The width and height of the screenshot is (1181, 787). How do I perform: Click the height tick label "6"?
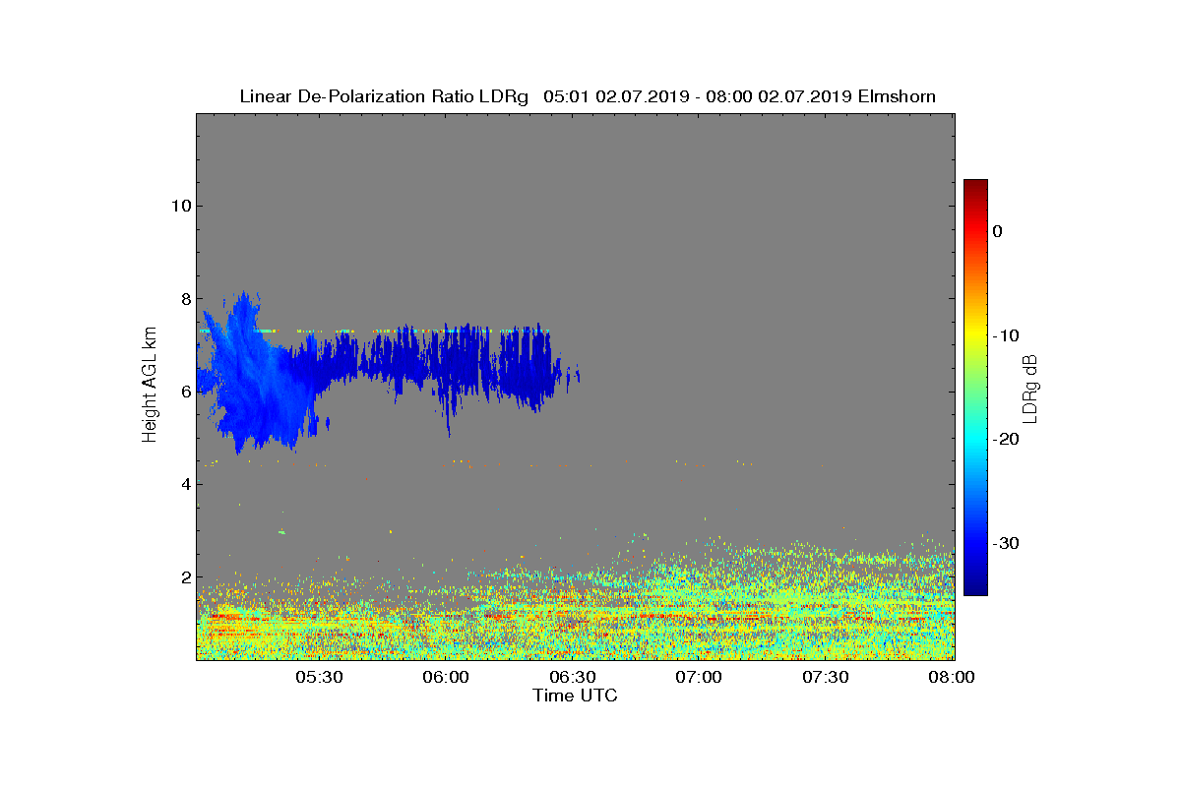pos(184,392)
